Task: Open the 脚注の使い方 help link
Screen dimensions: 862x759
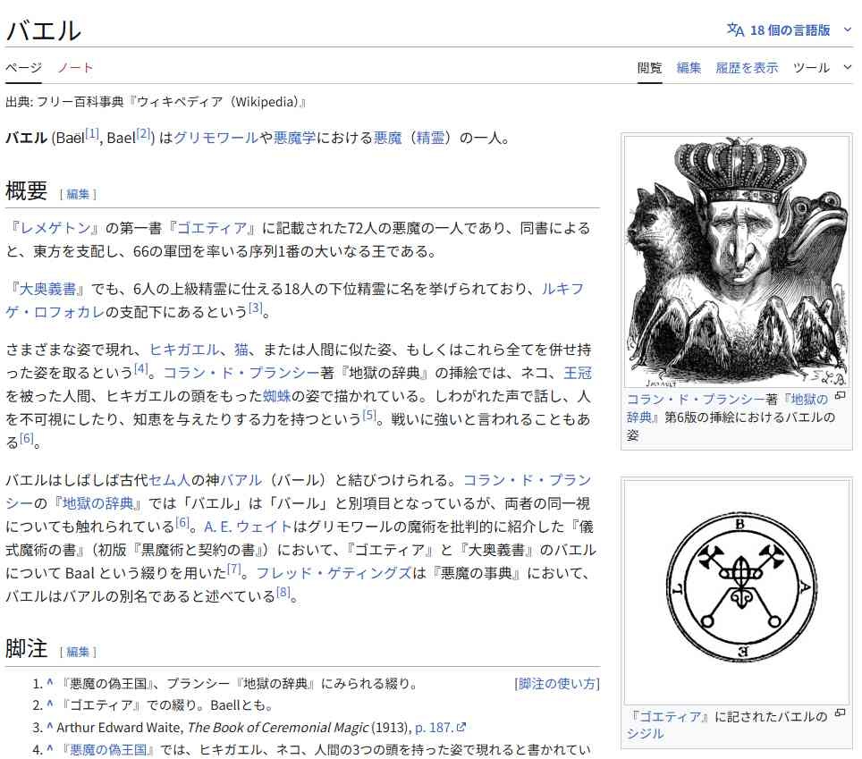Action: 557,683
